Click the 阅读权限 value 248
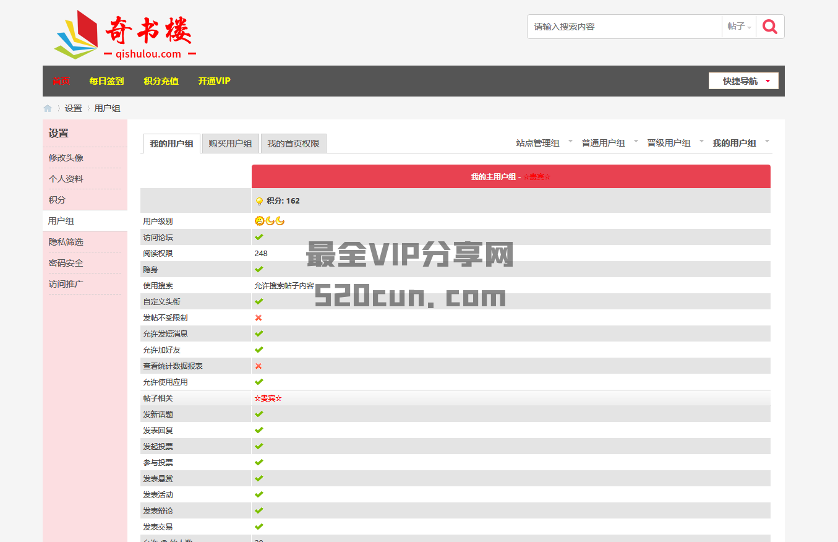 tap(261, 253)
